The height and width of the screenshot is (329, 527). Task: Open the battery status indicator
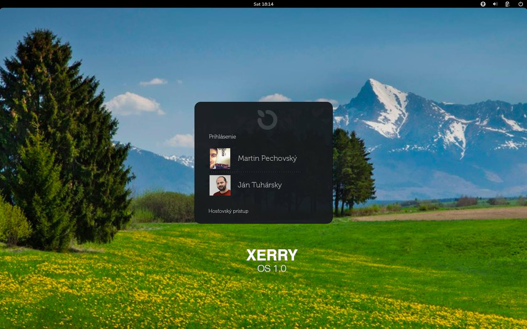(x=508, y=4)
